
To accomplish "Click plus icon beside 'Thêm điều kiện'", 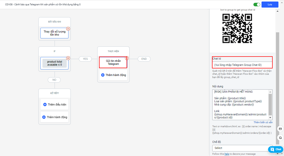I will (45, 105).
